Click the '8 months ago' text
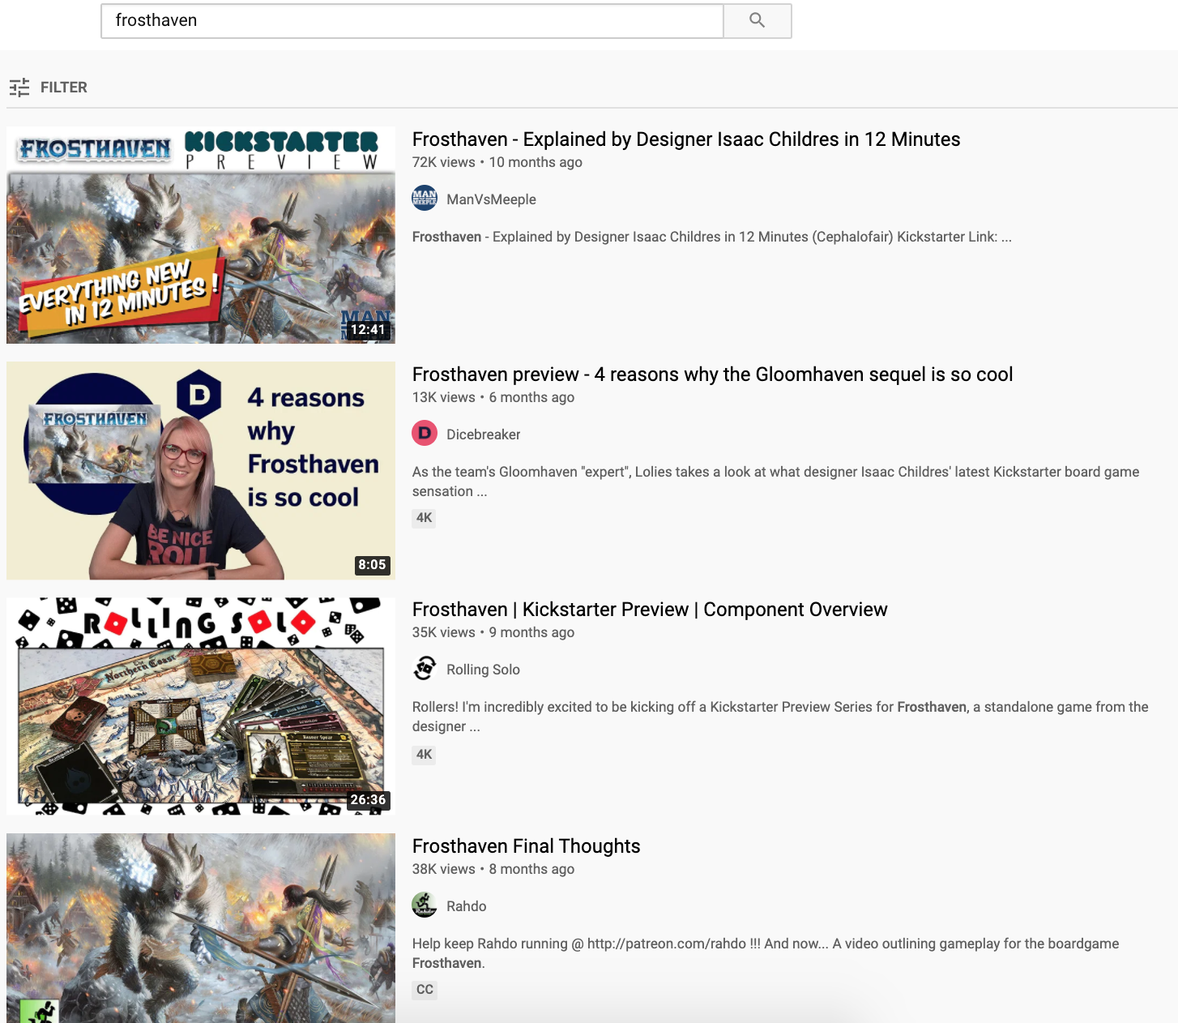 point(531,869)
